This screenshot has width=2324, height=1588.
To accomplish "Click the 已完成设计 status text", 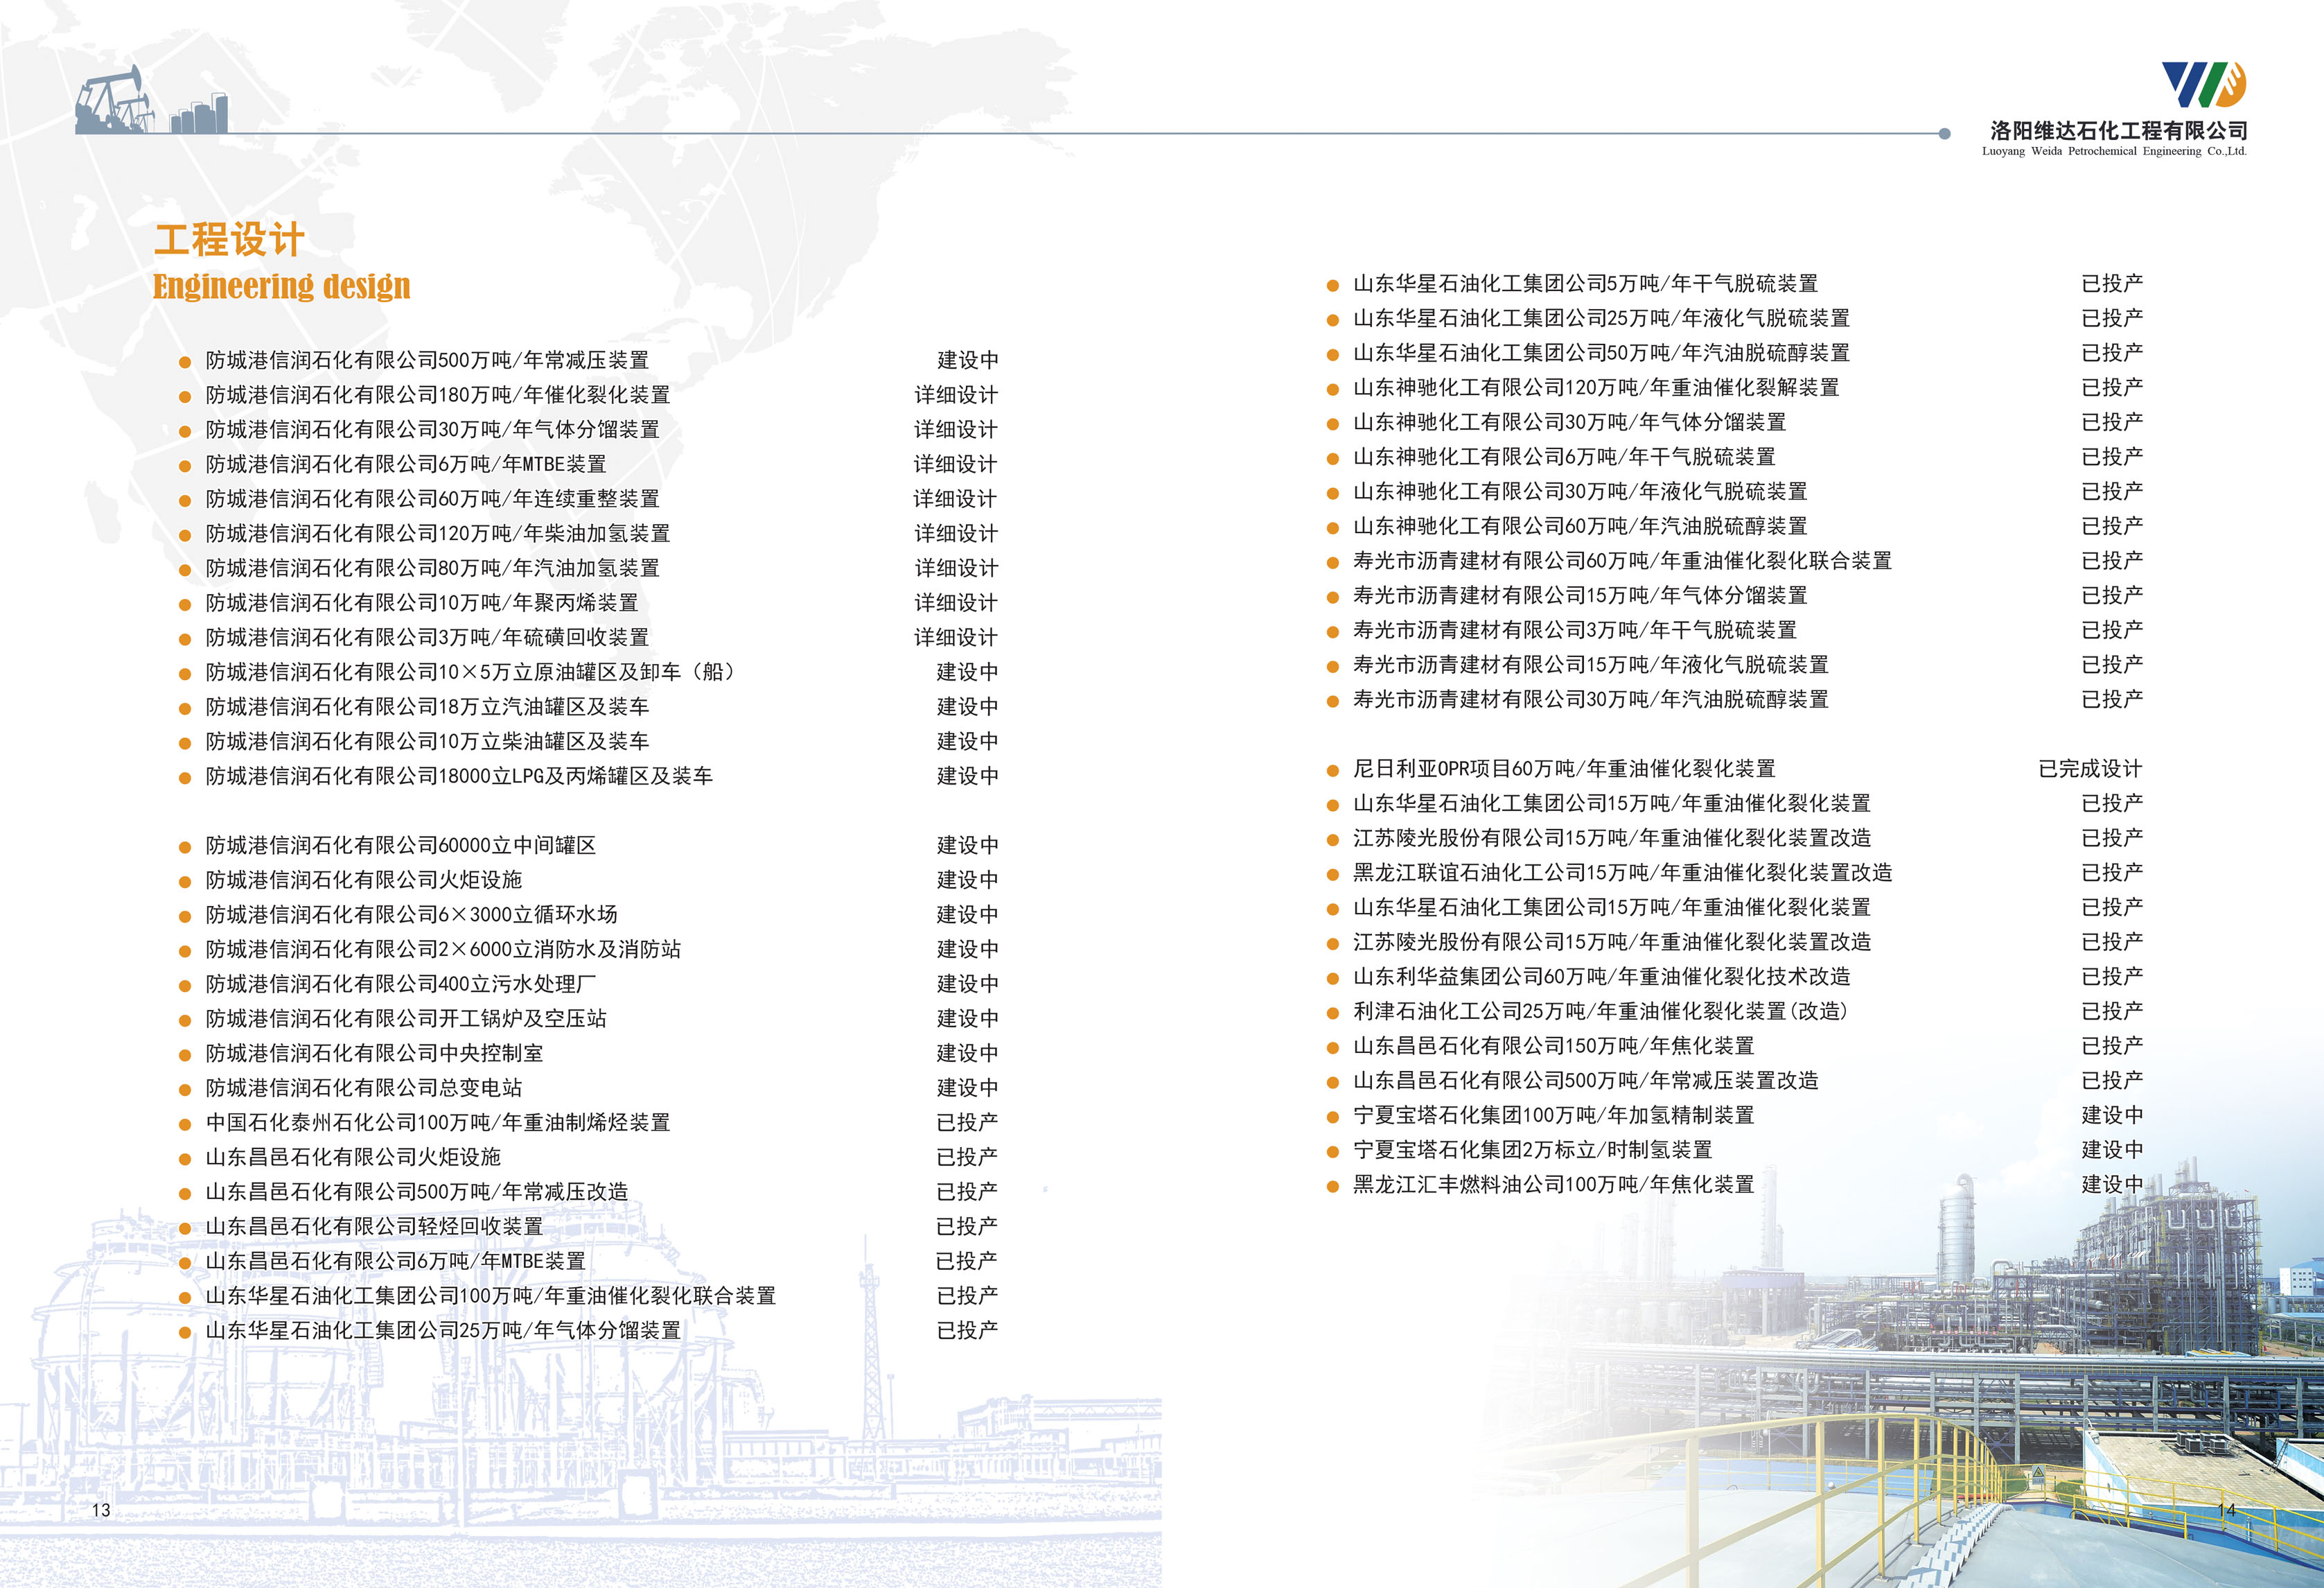I will pyautogui.click(x=2091, y=769).
